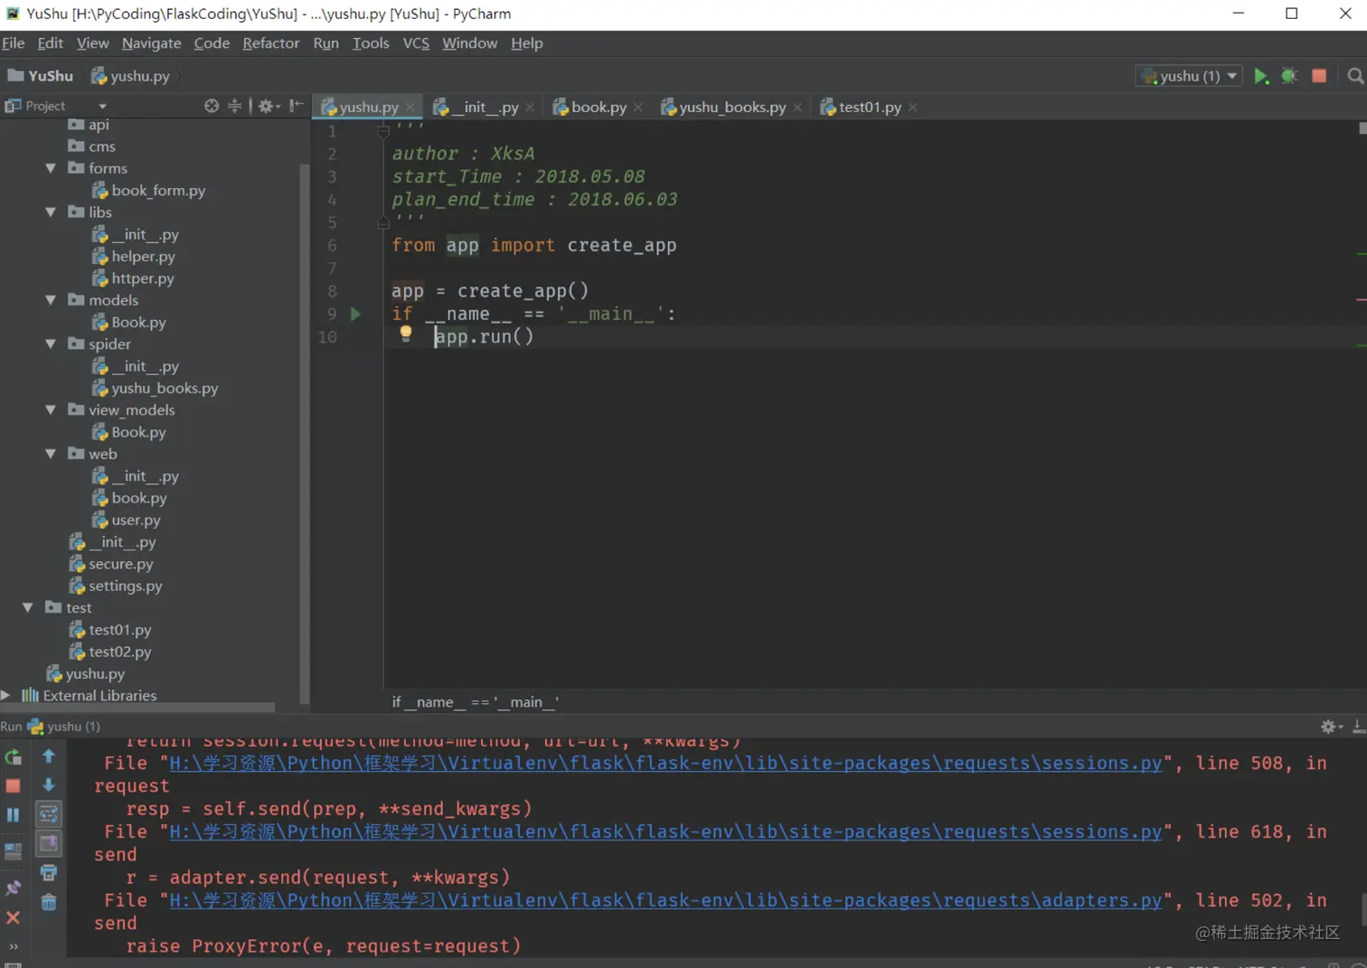Clear all console output with trash icon
The height and width of the screenshot is (968, 1367).
pos(49,902)
